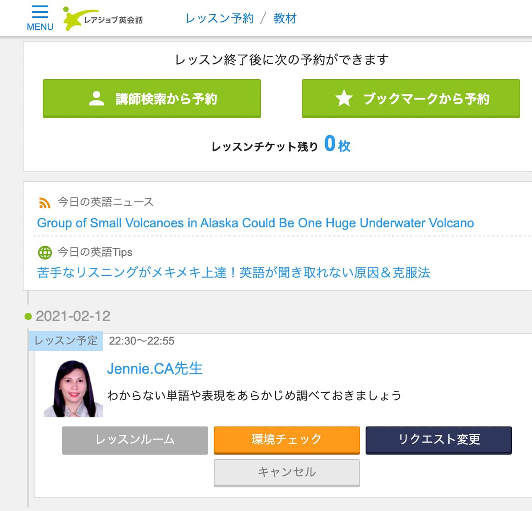Enter the レッスンルーム

point(135,440)
